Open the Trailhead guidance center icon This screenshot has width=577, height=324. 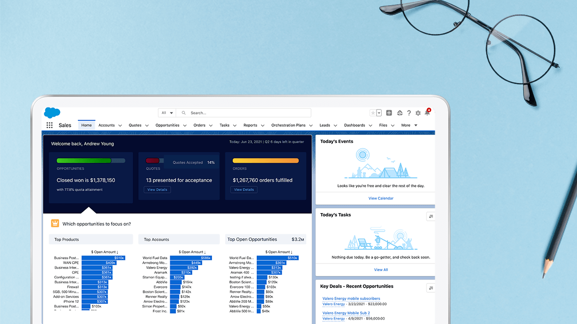click(400, 113)
